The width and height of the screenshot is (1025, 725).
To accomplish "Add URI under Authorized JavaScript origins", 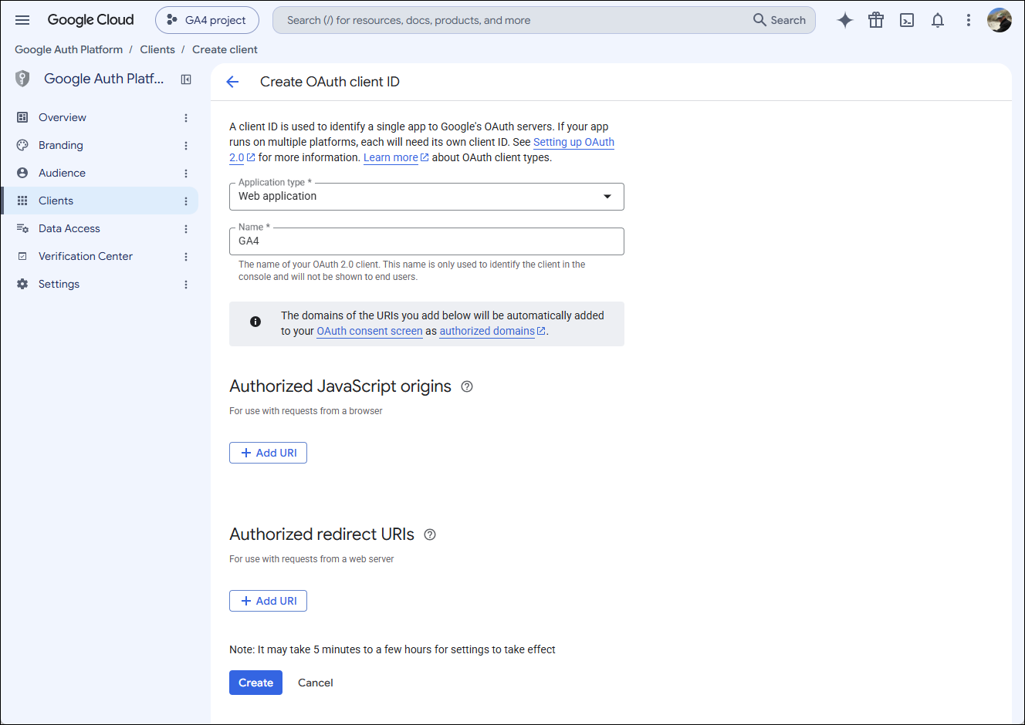I will pos(268,453).
